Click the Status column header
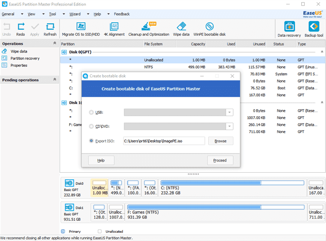The height and width of the screenshot is (241, 326). pyautogui.click(x=281, y=44)
